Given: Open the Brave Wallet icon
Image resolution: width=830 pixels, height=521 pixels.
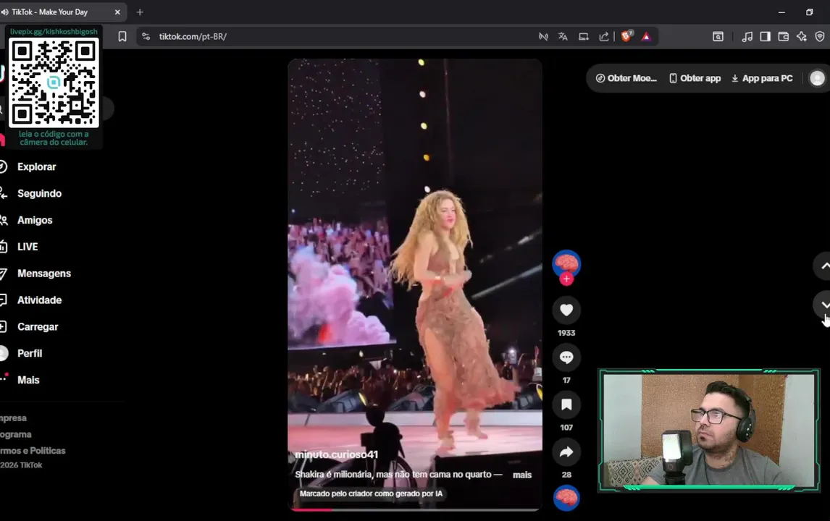Looking at the screenshot, I should (x=784, y=36).
